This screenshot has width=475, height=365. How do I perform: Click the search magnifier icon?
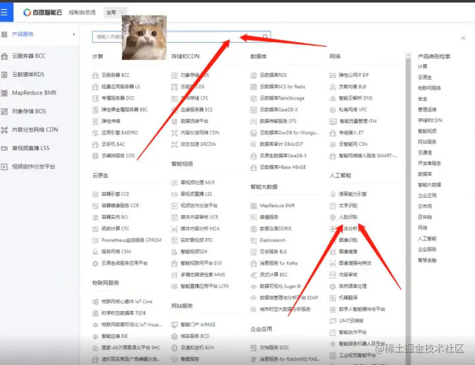point(265,37)
